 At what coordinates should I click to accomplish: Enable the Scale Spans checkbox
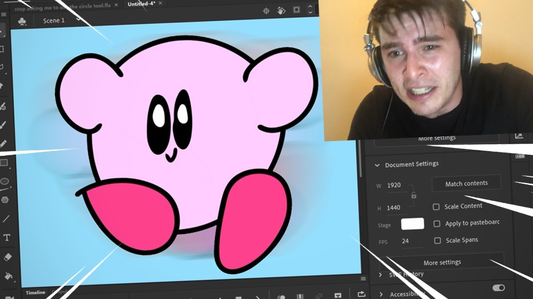pos(437,240)
